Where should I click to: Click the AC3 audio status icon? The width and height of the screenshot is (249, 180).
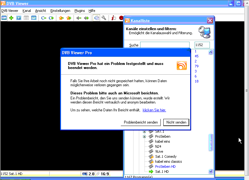click(85, 174)
